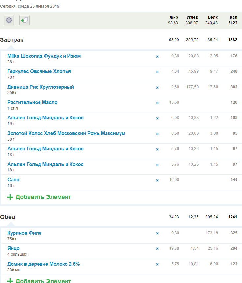The image size is (242, 283).
Task: Select the Обед meal header
Action: click(8, 217)
